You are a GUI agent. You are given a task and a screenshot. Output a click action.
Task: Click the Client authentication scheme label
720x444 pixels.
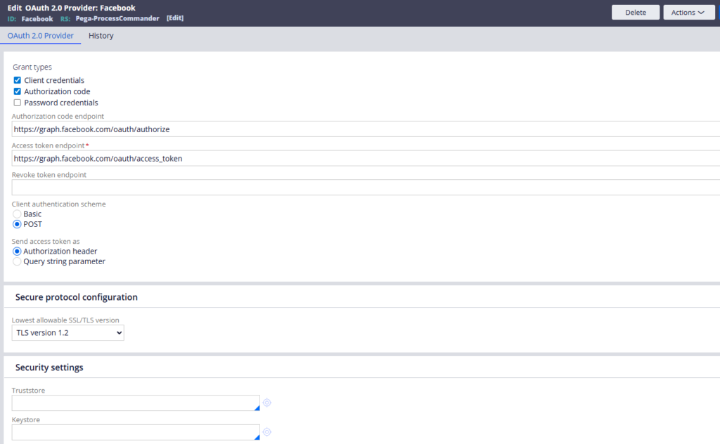point(59,204)
